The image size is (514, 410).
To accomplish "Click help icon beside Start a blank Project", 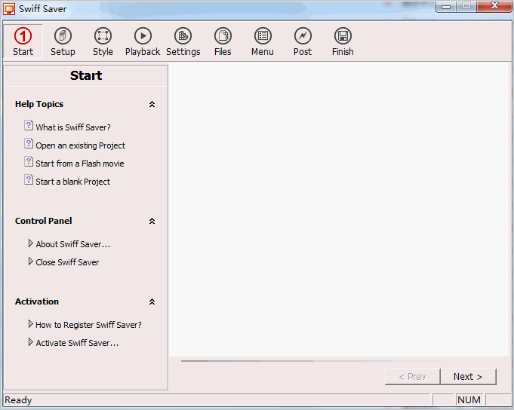I will 29,180.
